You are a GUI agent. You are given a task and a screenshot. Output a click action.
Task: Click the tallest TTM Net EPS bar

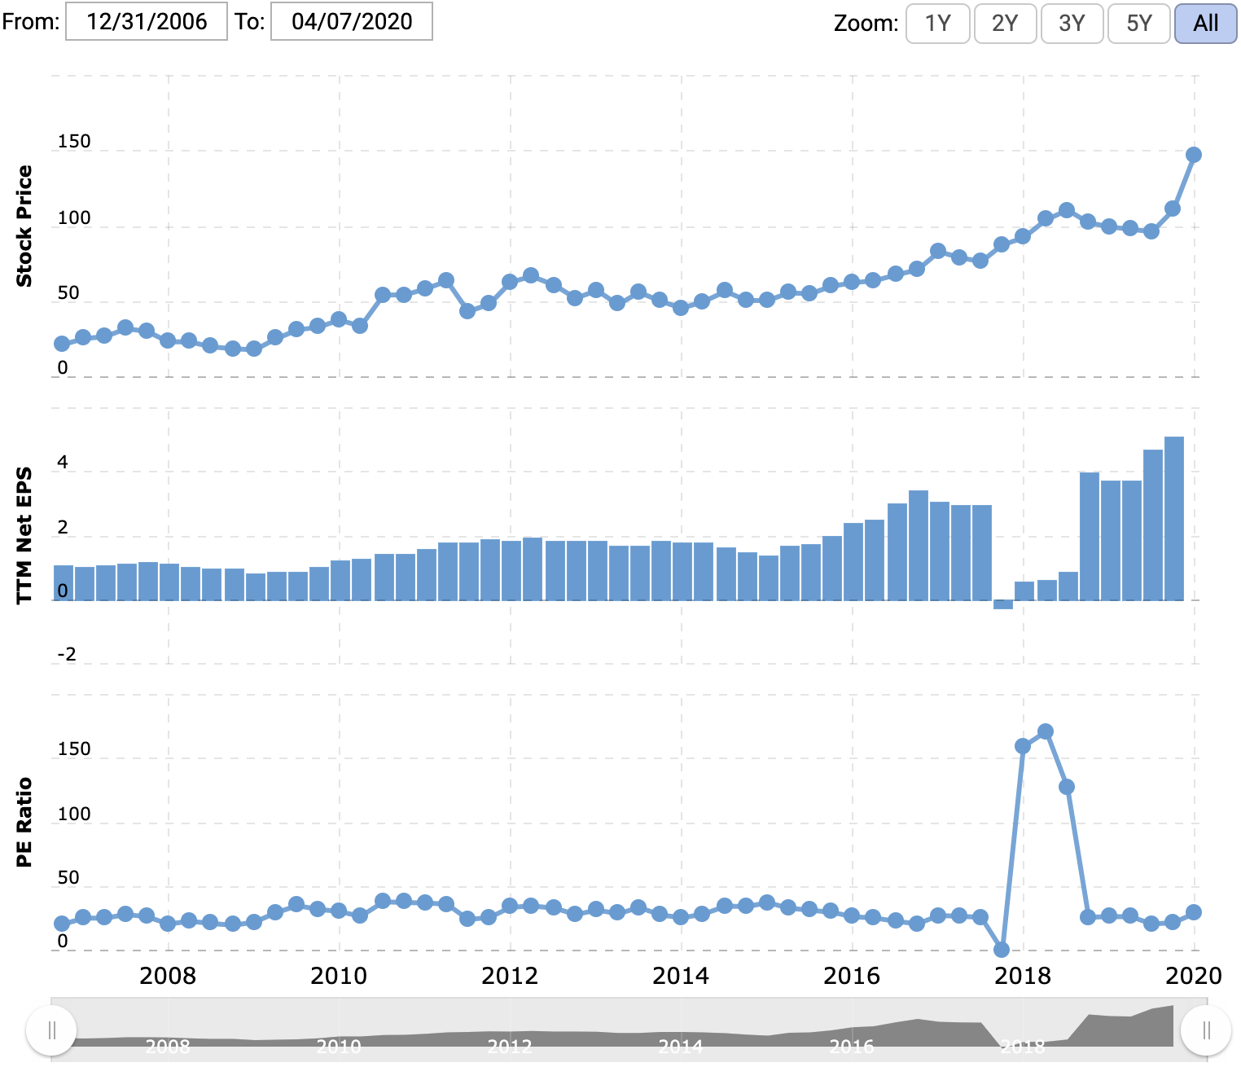tap(1174, 518)
